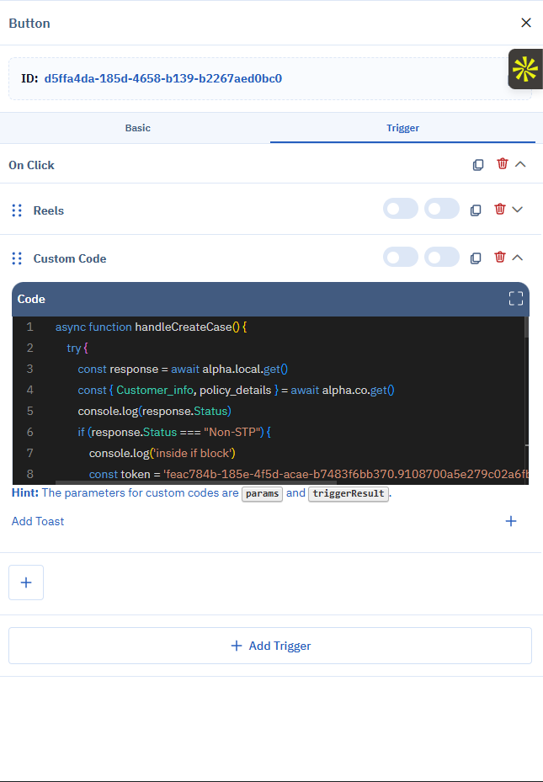The height and width of the screenshot is (782, 543).
Task: Toggle first switch in Reels row
Action: pos(401,209)
